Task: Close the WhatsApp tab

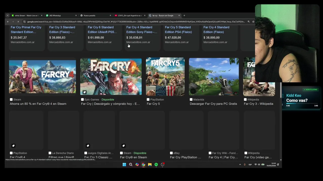Action: pos(76,16)
